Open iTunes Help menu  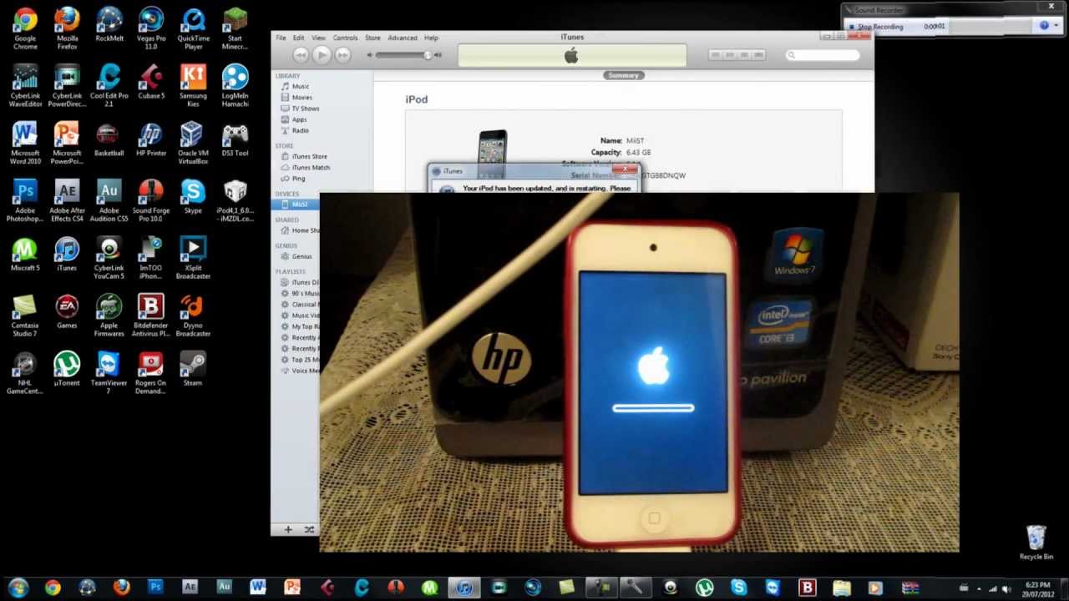coord(431,38)
